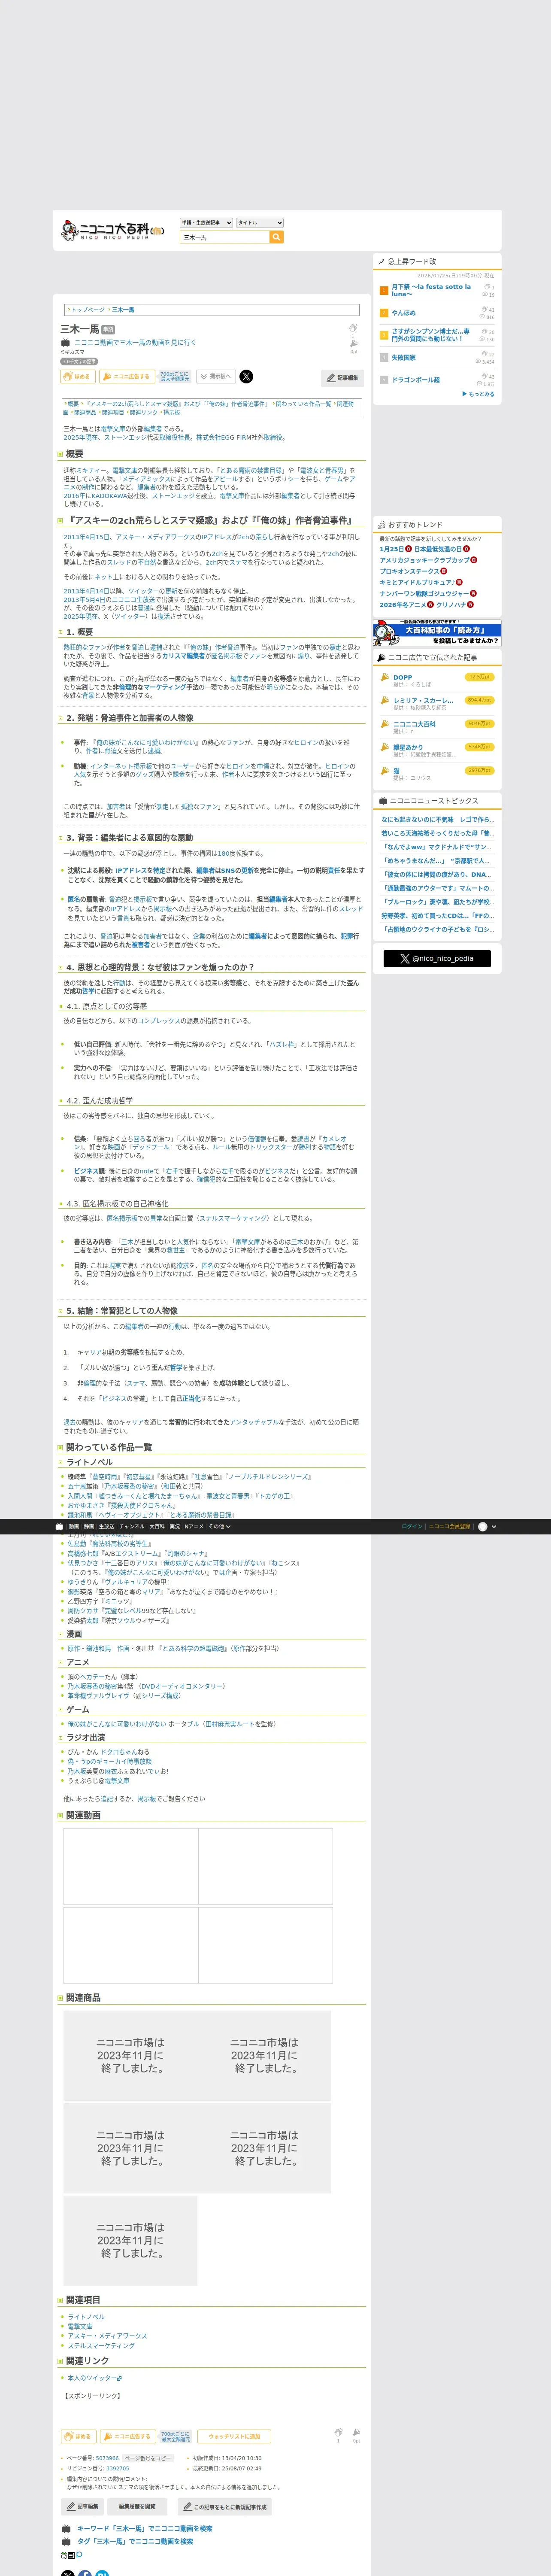Open trending word 失効国家
This screenshot has height=2576, width=551.
pyautogui.click(x=404, y=357)
